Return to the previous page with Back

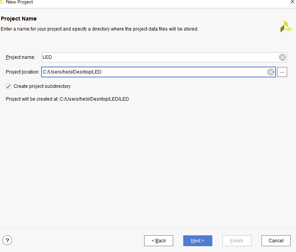point(158,241)
